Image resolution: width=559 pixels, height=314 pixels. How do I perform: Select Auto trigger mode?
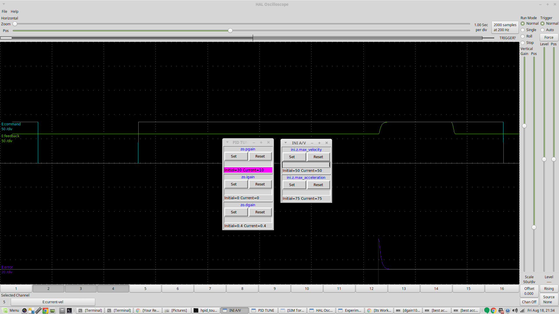pyautogui.click(x=547, y=30)
